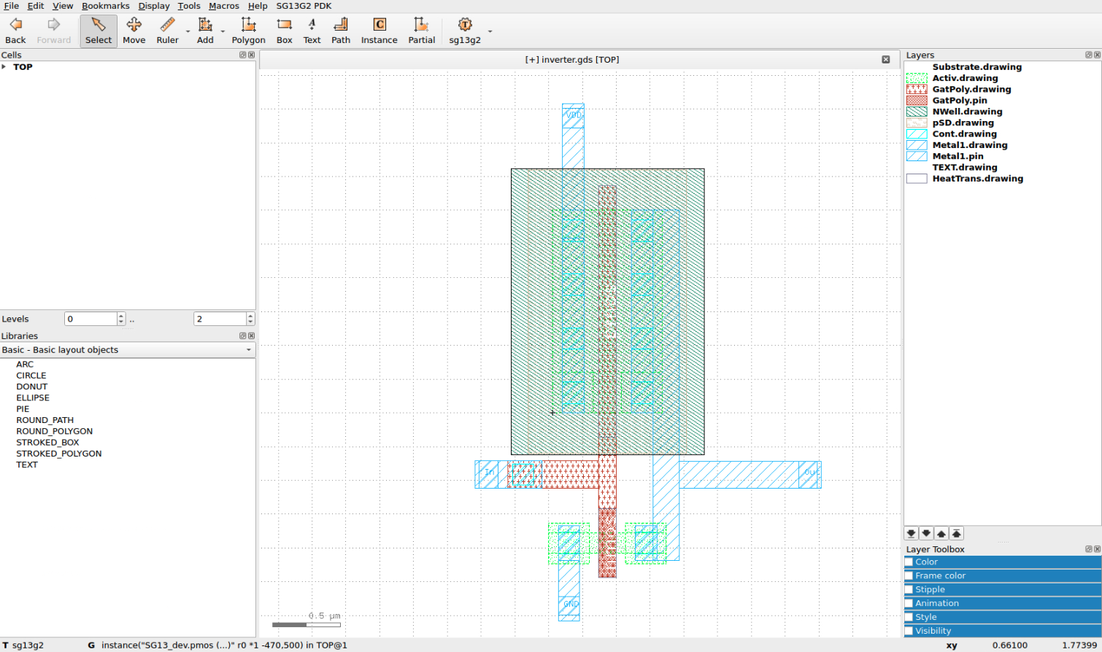This screenshot has width=1102, height=652.
Task: Click the maximum hierarchy level field
Action: [x=220, y=319]
